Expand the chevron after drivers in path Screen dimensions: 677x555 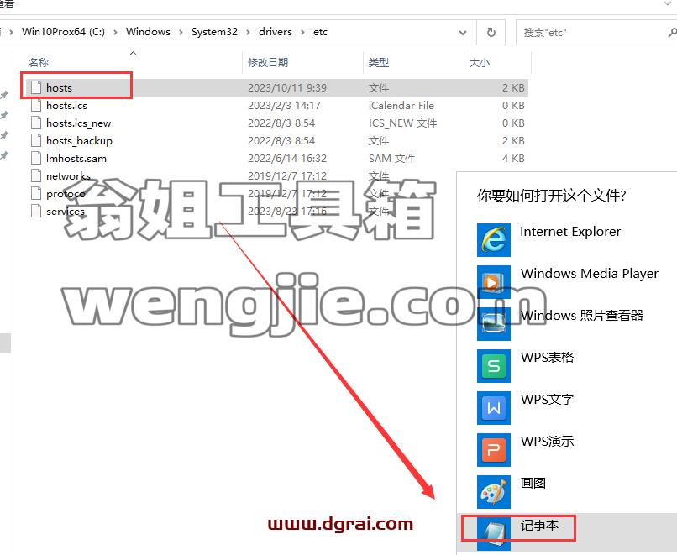click(x=302, y=33)
